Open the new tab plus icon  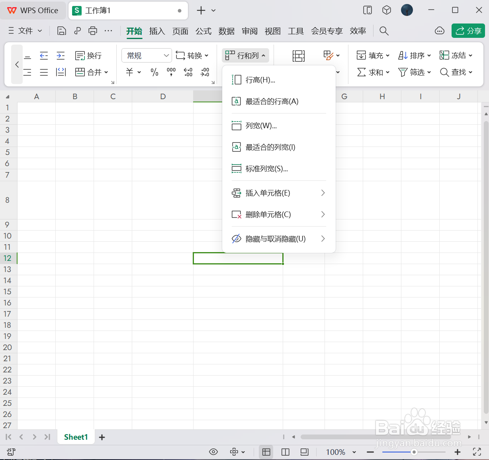point(201,10)
